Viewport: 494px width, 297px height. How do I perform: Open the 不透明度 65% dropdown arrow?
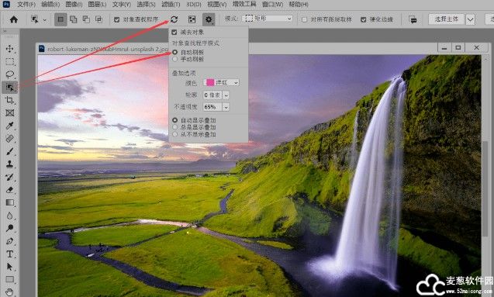tap(226, 107)
